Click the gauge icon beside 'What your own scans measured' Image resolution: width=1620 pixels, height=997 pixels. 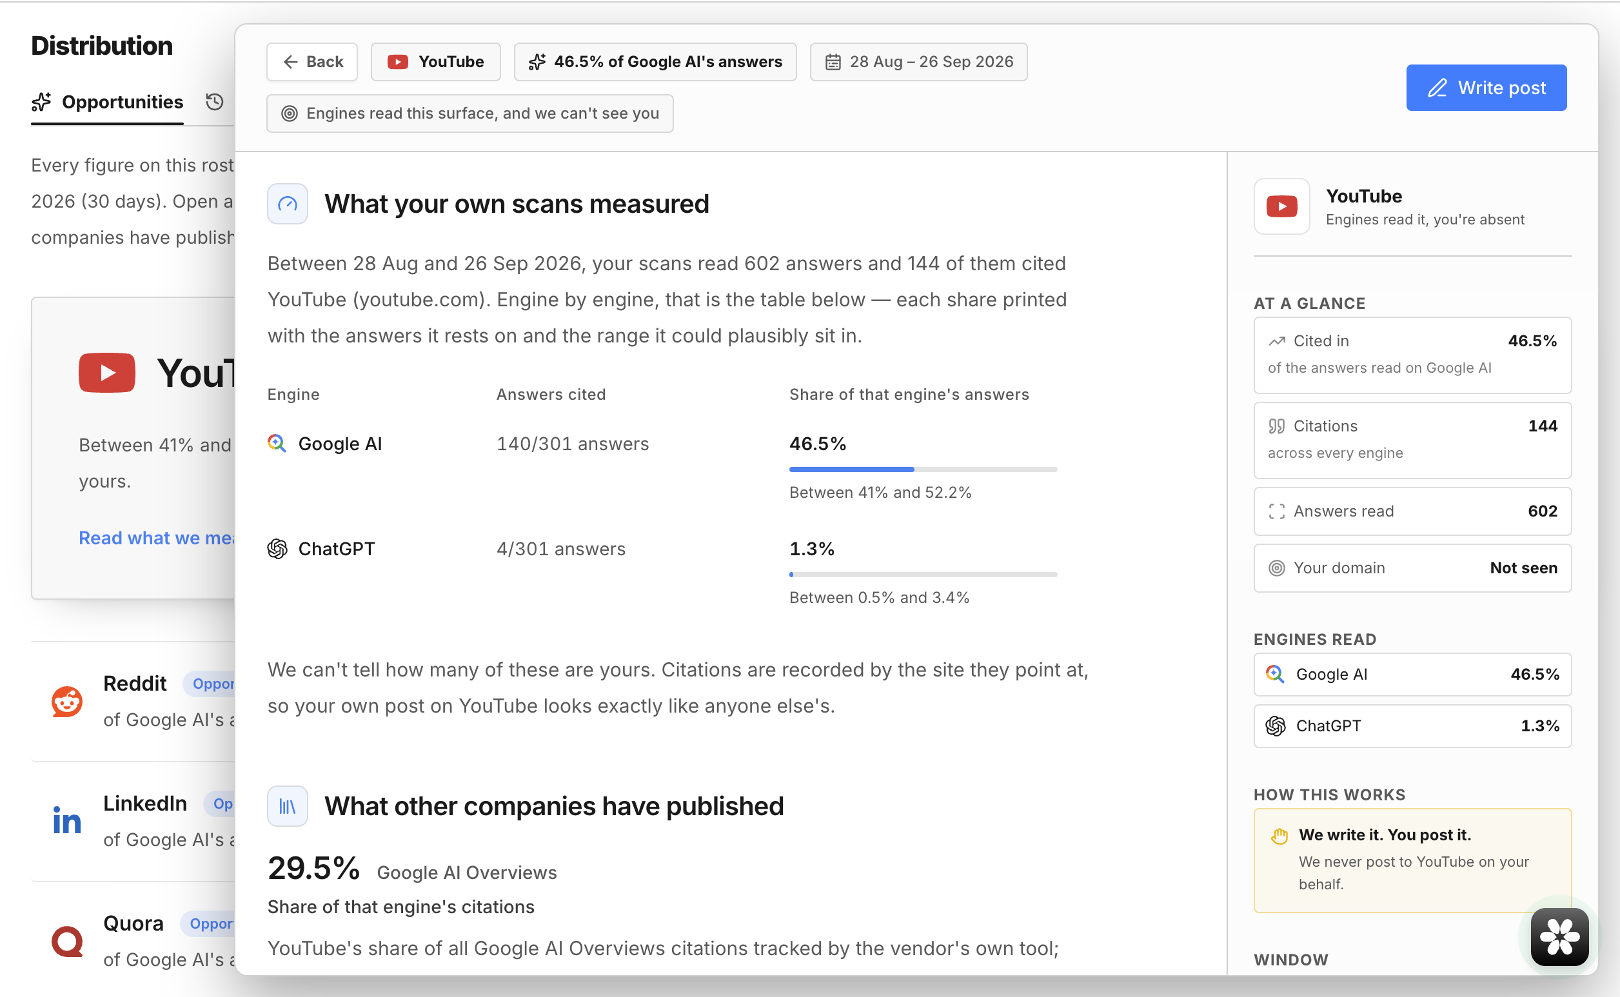click(288, 204)
